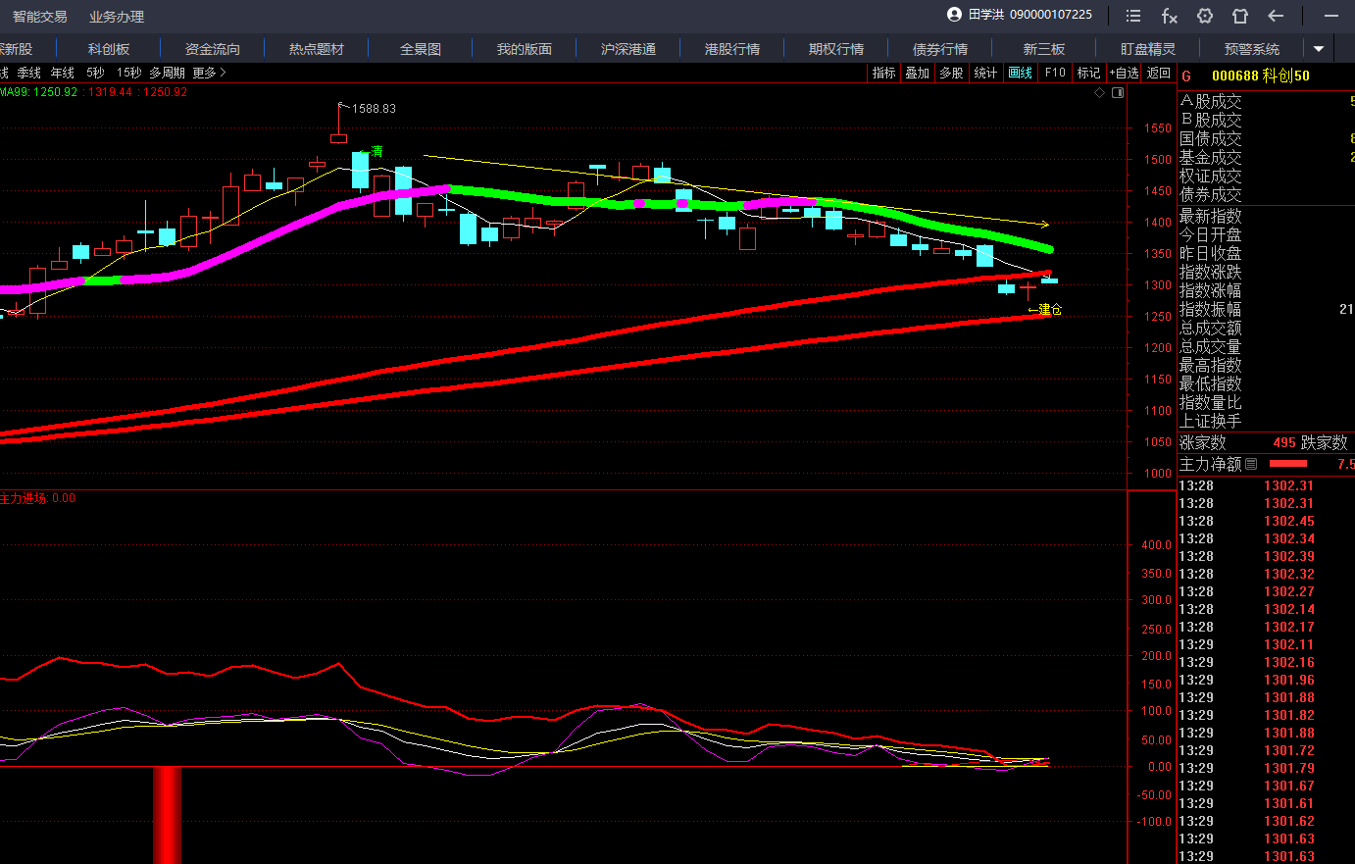Select the 多周期 view
1355x864 pixels.
click(x=167, y=73)
